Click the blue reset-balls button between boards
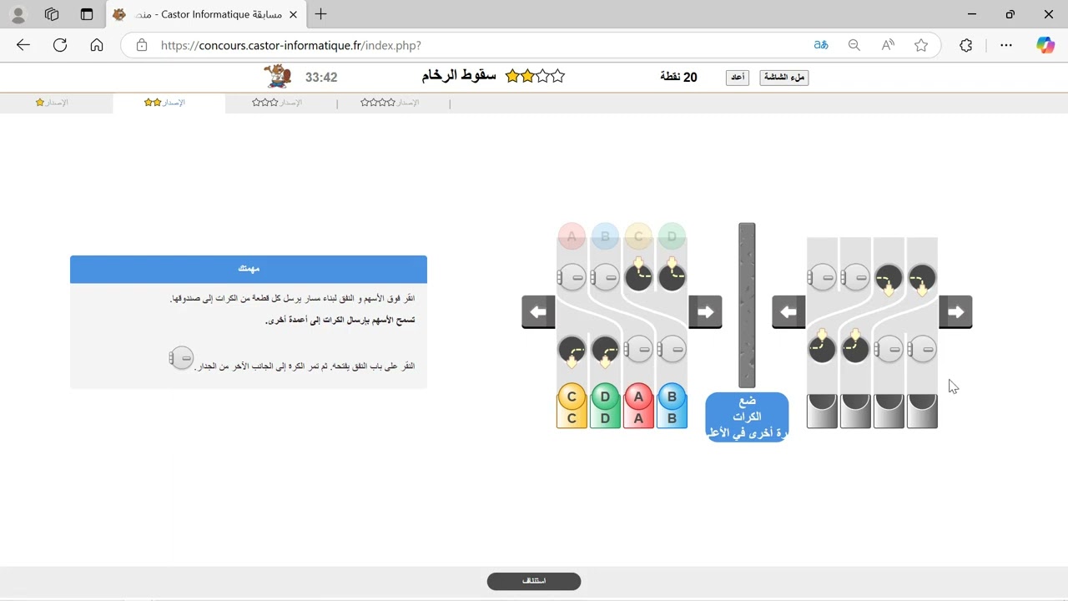 pos(747,417)
